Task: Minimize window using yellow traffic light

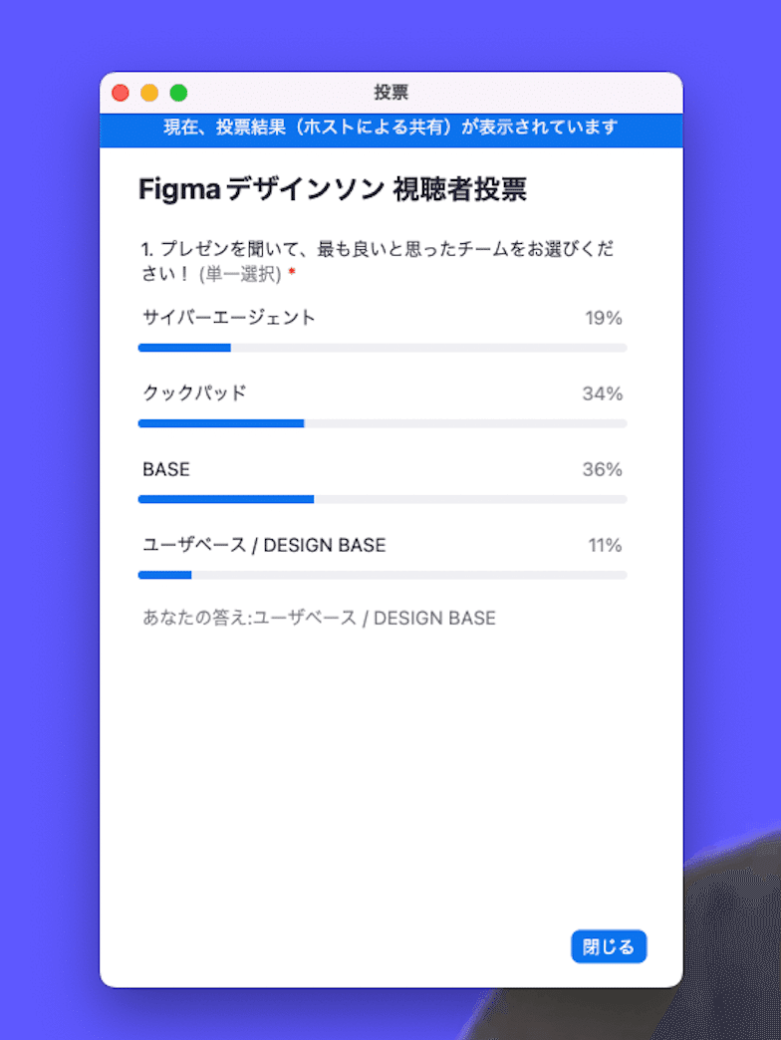Action: point(149,93)
